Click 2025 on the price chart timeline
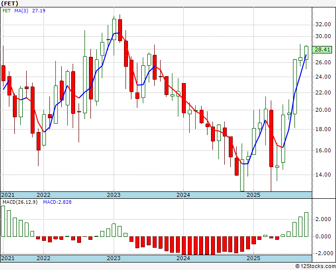 coord(253,195)
